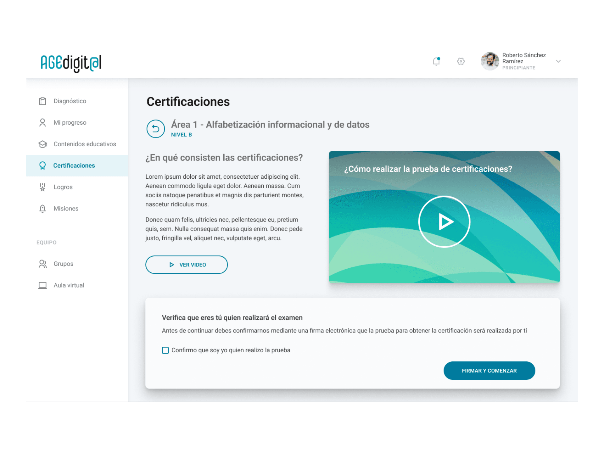Screen dimensions: 604x453
Task: Check the 'Confirmo que soy yo' checkbox
Action: tap(165, 350)
